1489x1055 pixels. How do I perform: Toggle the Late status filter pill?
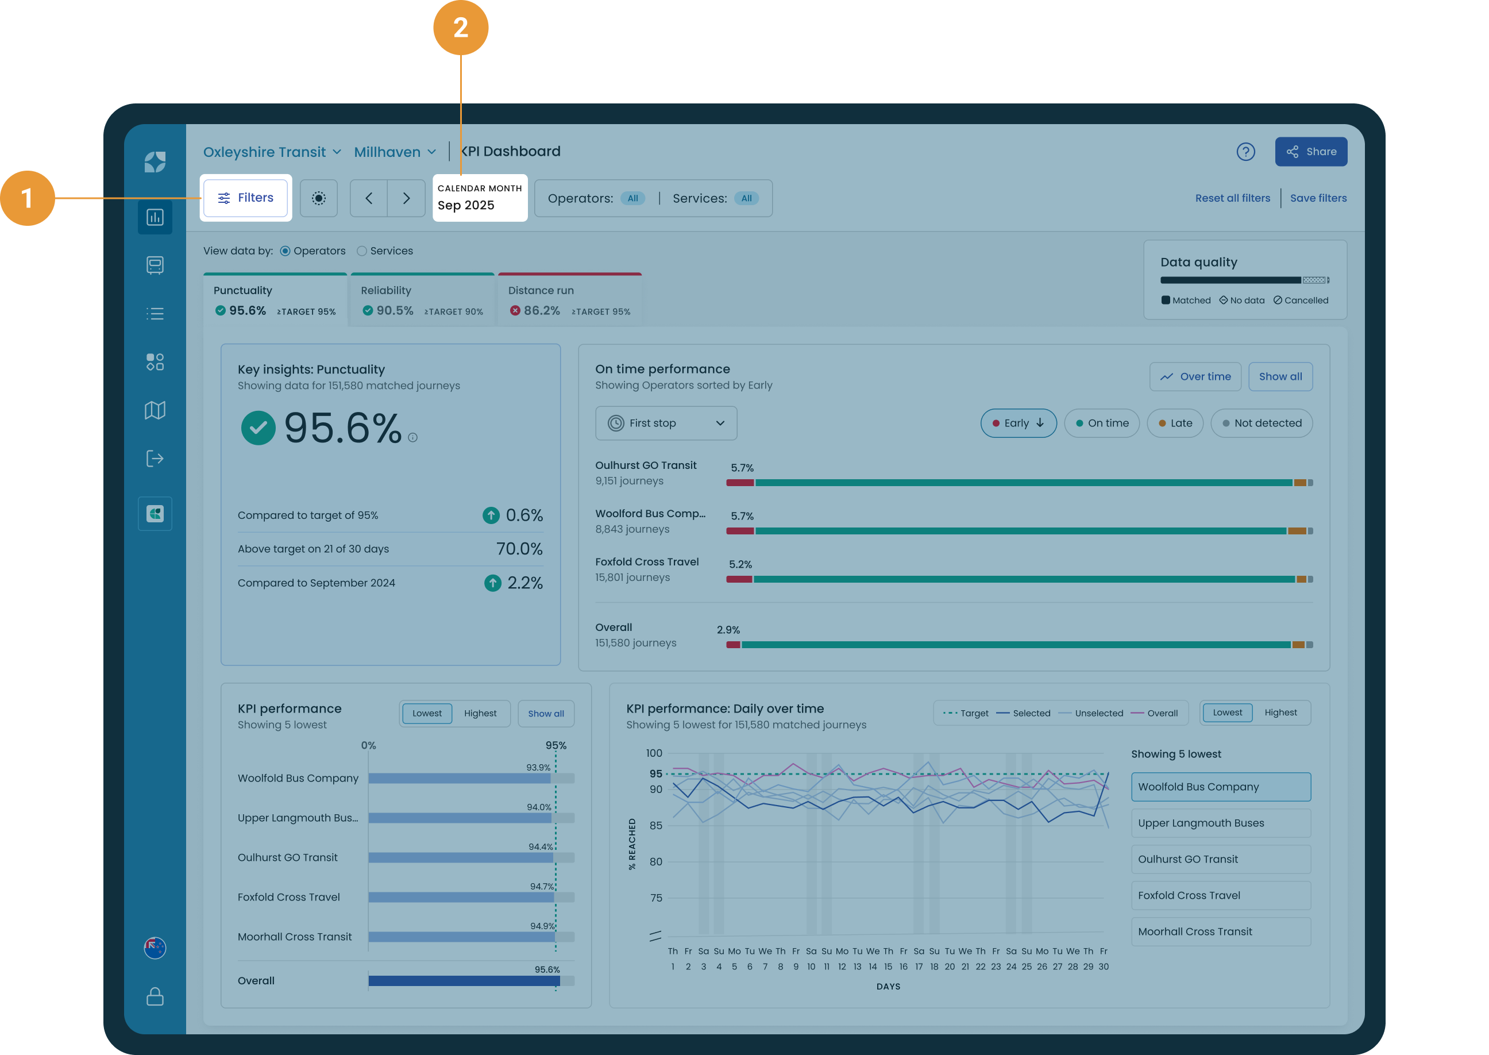pos(1175,423)
